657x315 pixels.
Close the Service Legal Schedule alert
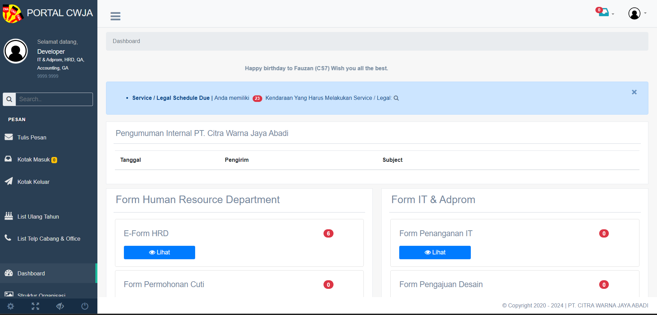click(634, 92)
